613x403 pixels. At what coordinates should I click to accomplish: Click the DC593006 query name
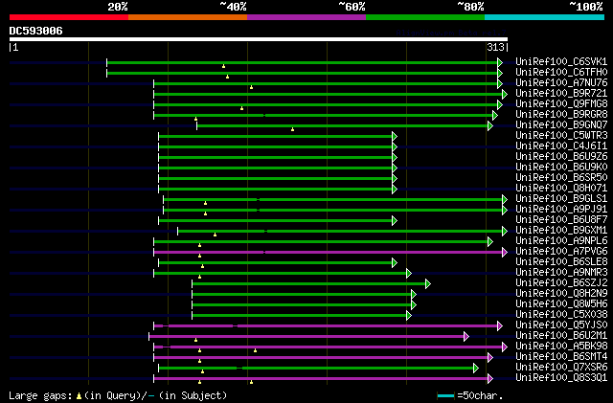click(35, 31)
